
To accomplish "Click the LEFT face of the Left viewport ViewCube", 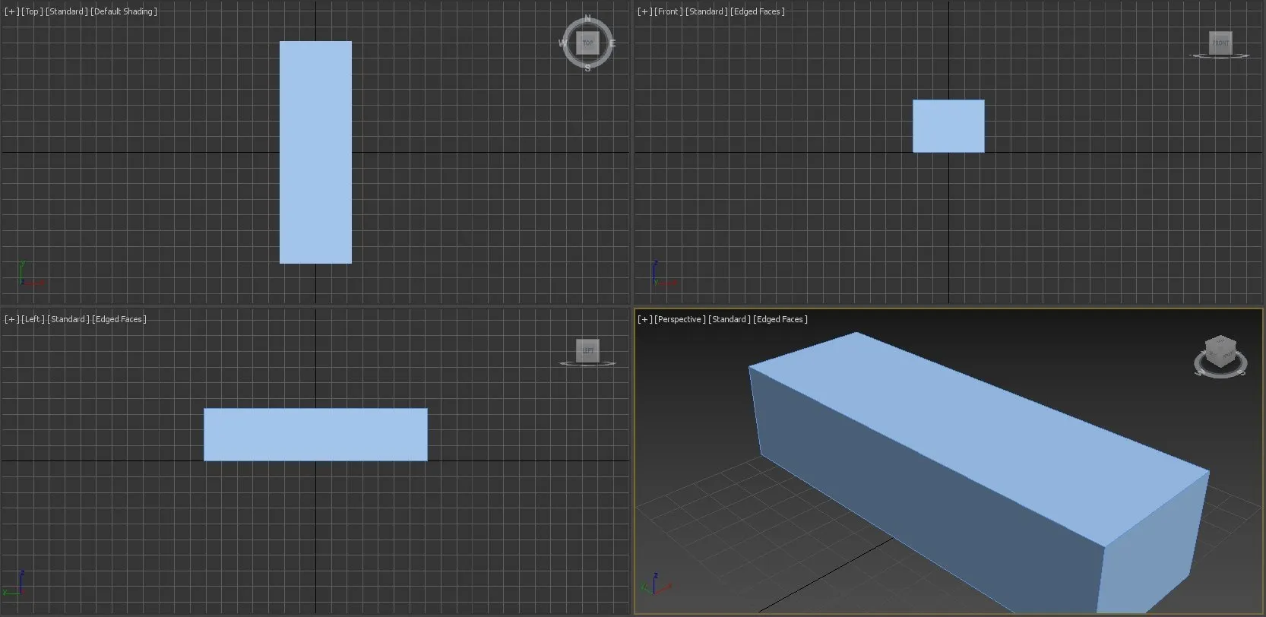I will pos(587,350).
